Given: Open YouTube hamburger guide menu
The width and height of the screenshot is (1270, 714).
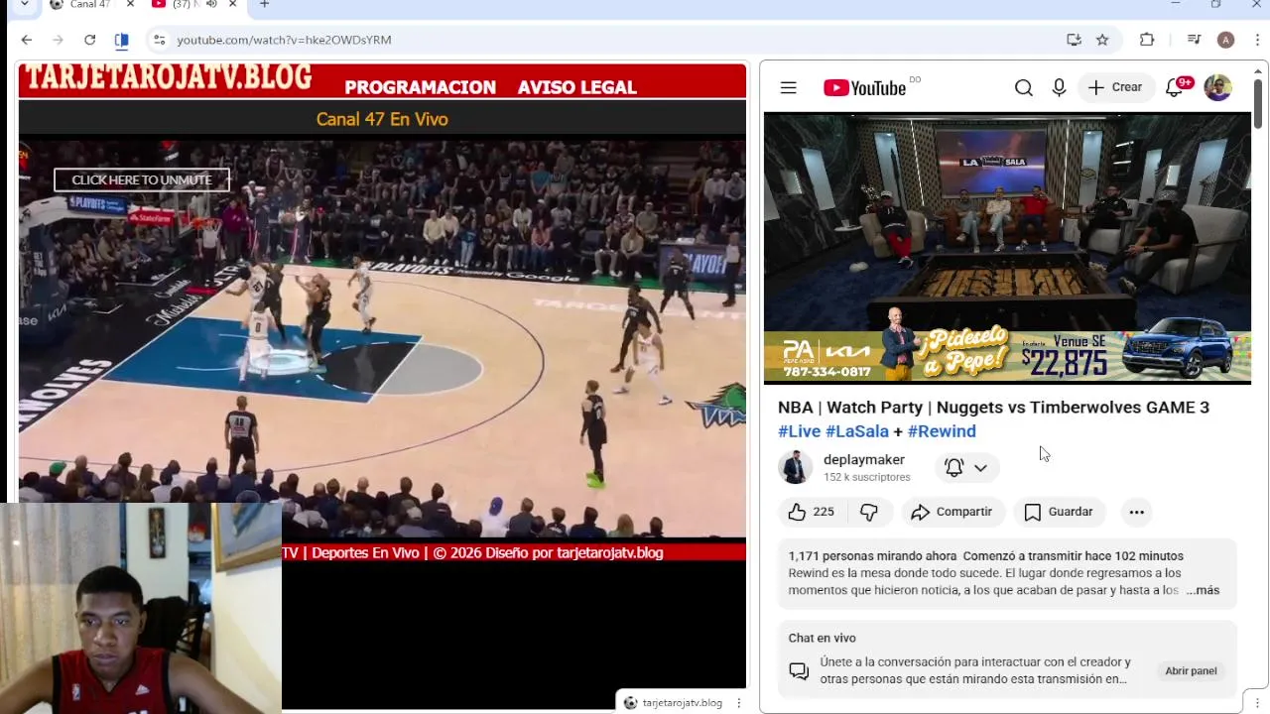Looking at the screenshot, I should tap(788, 87).
